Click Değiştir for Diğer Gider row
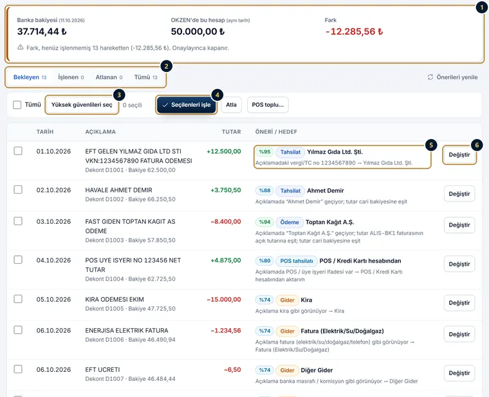The height and width of the screenshot is (397, 489). point(459,373)
